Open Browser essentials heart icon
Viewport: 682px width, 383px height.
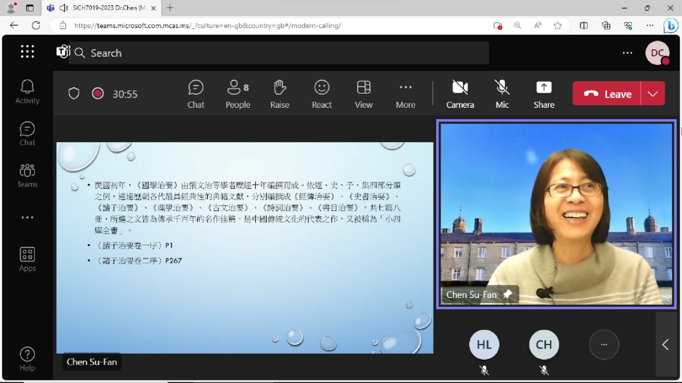(628, 25)
